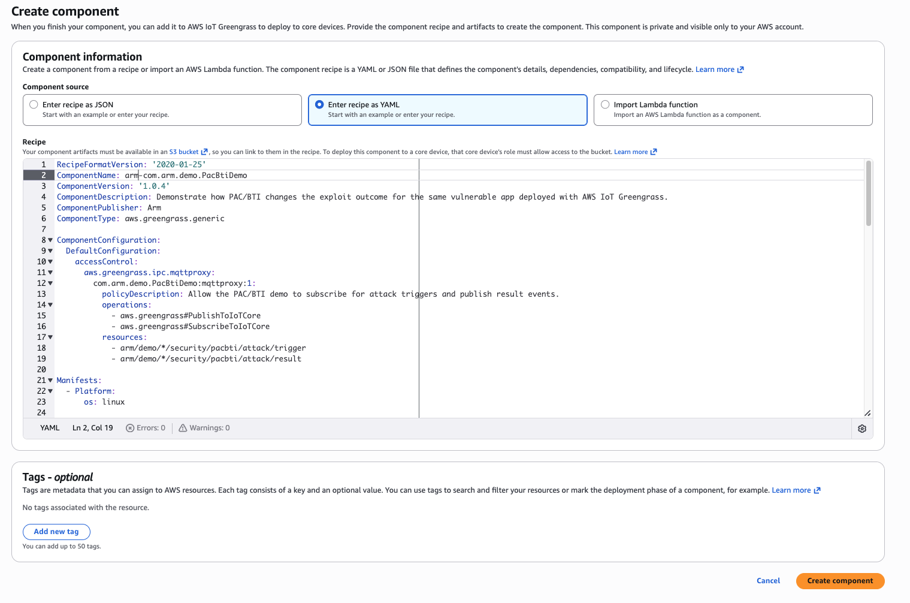Viewport: 910px width, 603px height.
Task: Click aws.greengrass#PublishToIoTCore entry
Action: pos(191,316)
